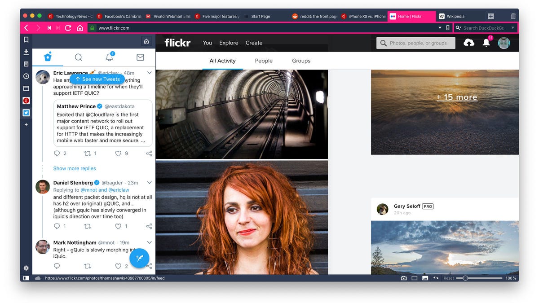Image resolution: width=539 pixels, height=303 pixels.
Task: Switch to the Wikipedia tab
Action: [455, 16]
